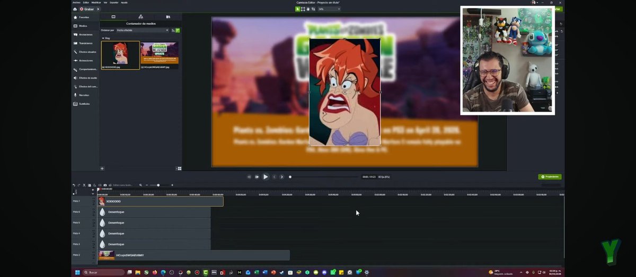Viewport: 636px width, 277px height.
Task: Select the HCcqIxSWQAEU6MY clip on Pista 2
Action: click(194, 255)
